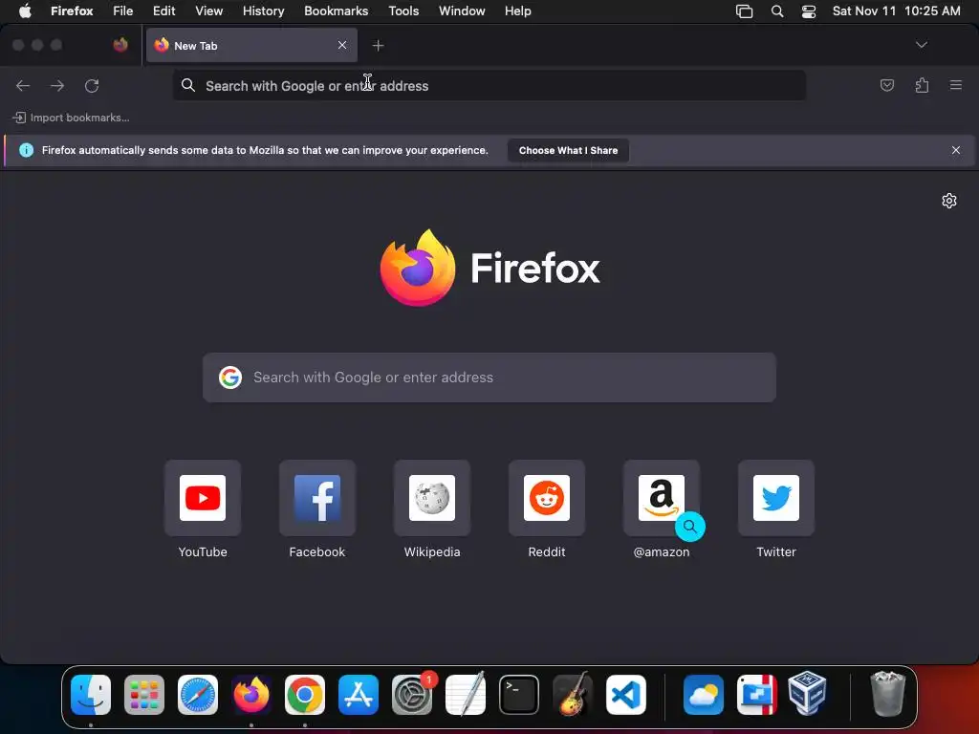The image size is (979, 734).
Task: Add a new tab with plus button
Action: tap(378, 46)
